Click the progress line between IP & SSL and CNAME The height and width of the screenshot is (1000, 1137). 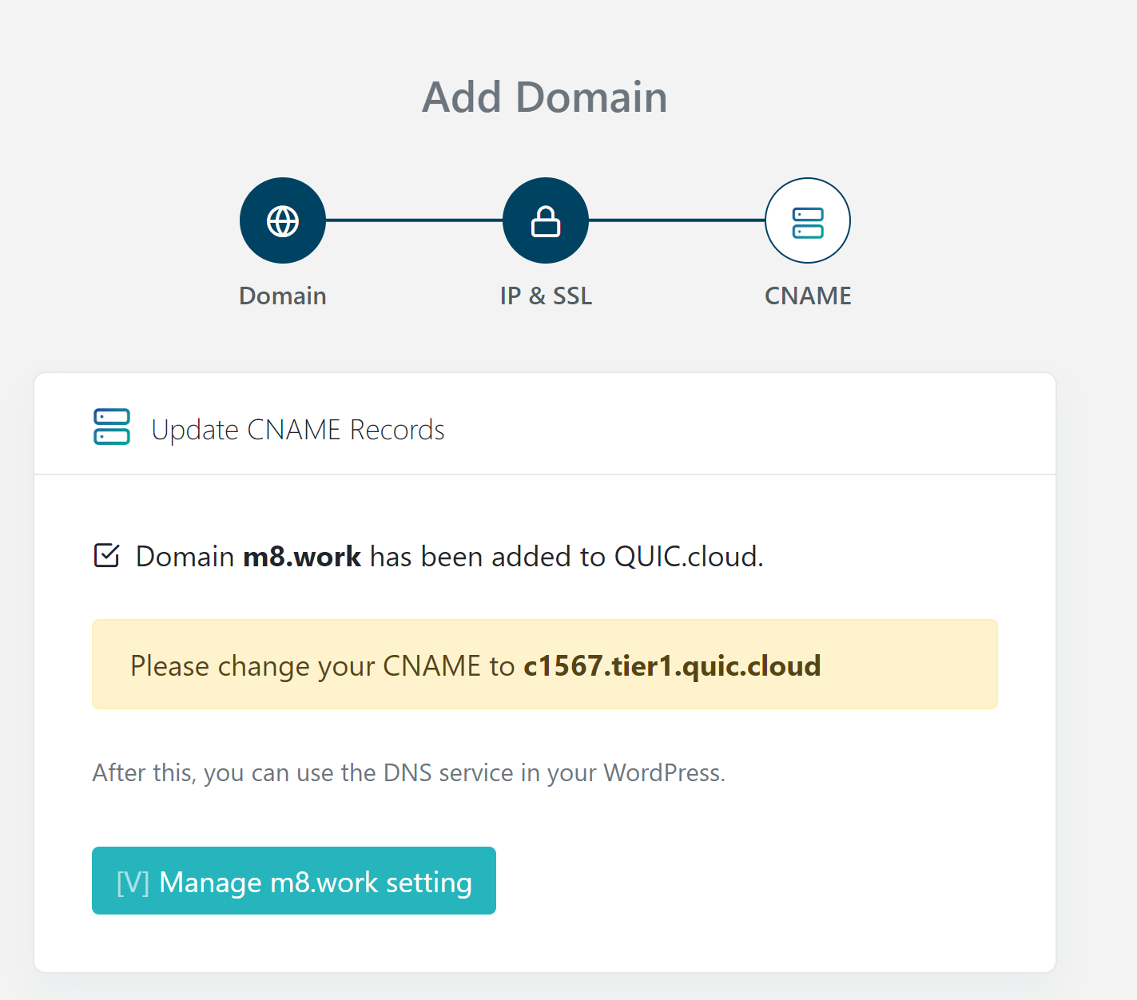tap(677, 220)
